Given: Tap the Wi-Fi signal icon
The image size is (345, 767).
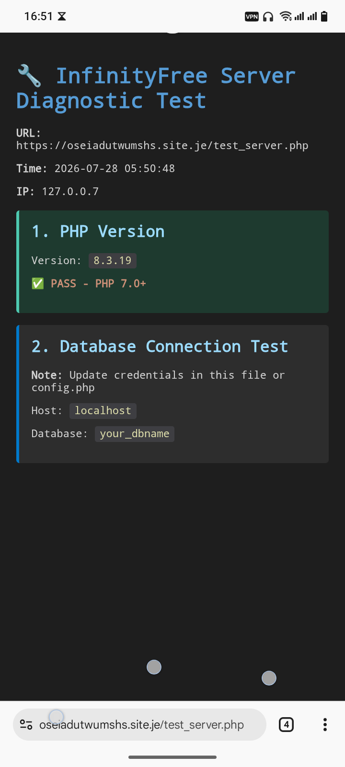Looking at the screenshot, I should pyautogui.click(x=286, y=16).
